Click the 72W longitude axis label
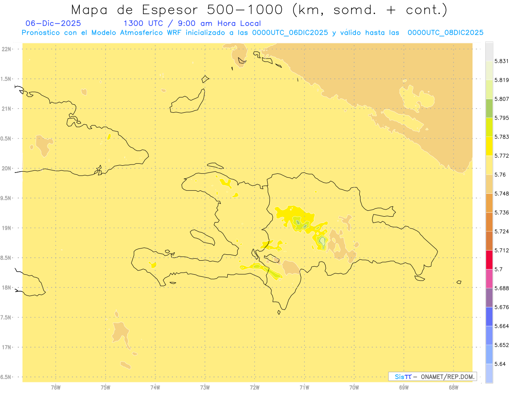 point(255,387)
